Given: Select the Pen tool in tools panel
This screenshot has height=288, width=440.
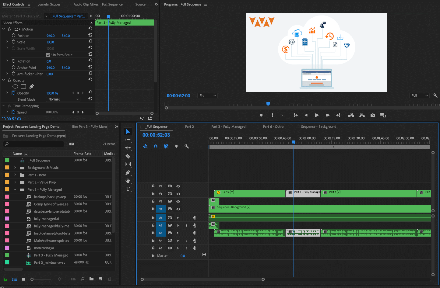Looking at the screenshot, I should pyautogui.click(x=128, y=172).
